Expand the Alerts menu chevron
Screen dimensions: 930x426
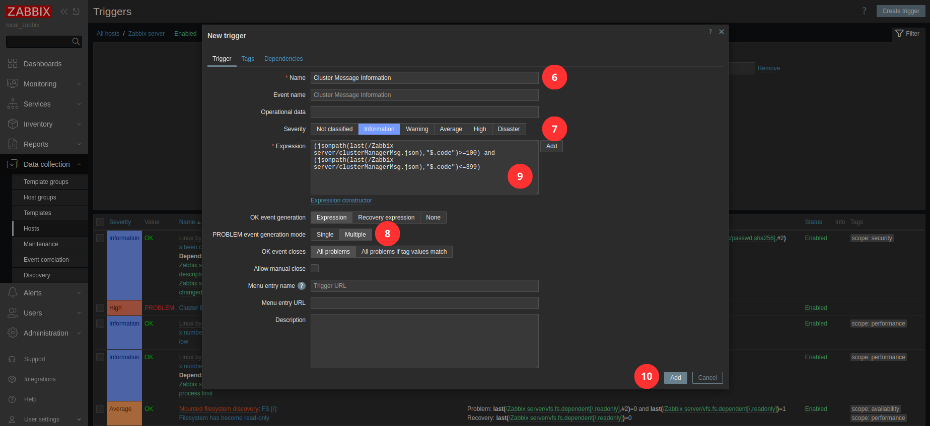[x=79, y=293]
